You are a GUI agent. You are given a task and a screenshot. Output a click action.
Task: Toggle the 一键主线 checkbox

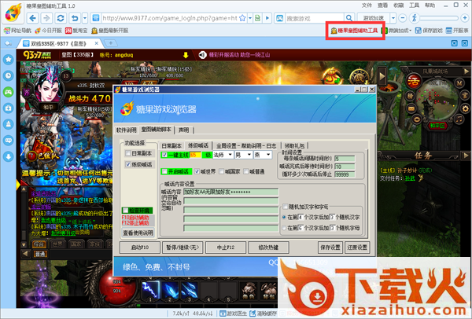pyautogui.click(x=164, y=155)
